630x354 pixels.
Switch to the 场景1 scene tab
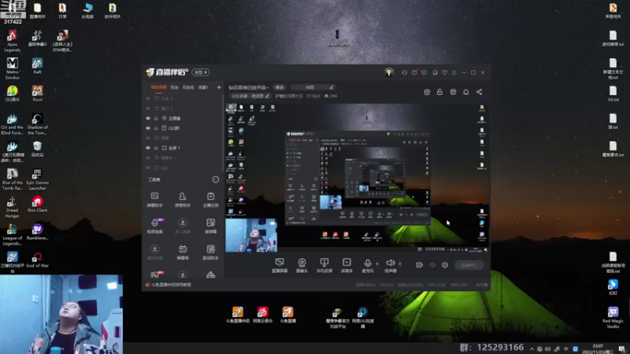pyautogui.click(x=203, y=87)
